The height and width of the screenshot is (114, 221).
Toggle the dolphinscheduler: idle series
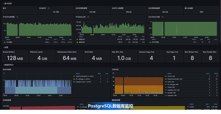(x=175, y=79)
